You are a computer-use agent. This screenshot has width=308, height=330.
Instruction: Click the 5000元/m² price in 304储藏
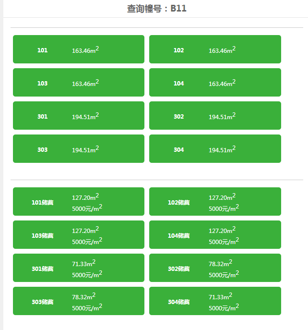coord(224,307)
